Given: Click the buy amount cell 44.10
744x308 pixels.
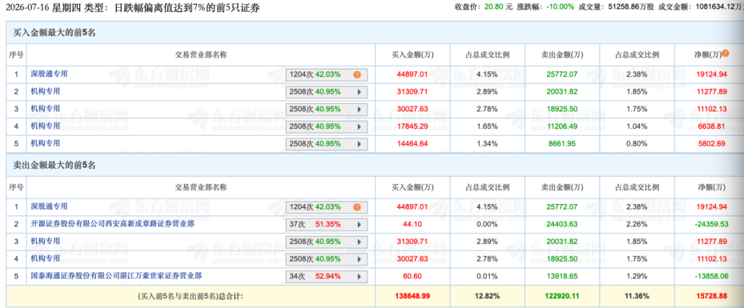Looking at the screenshot, I should pos(413,225).
